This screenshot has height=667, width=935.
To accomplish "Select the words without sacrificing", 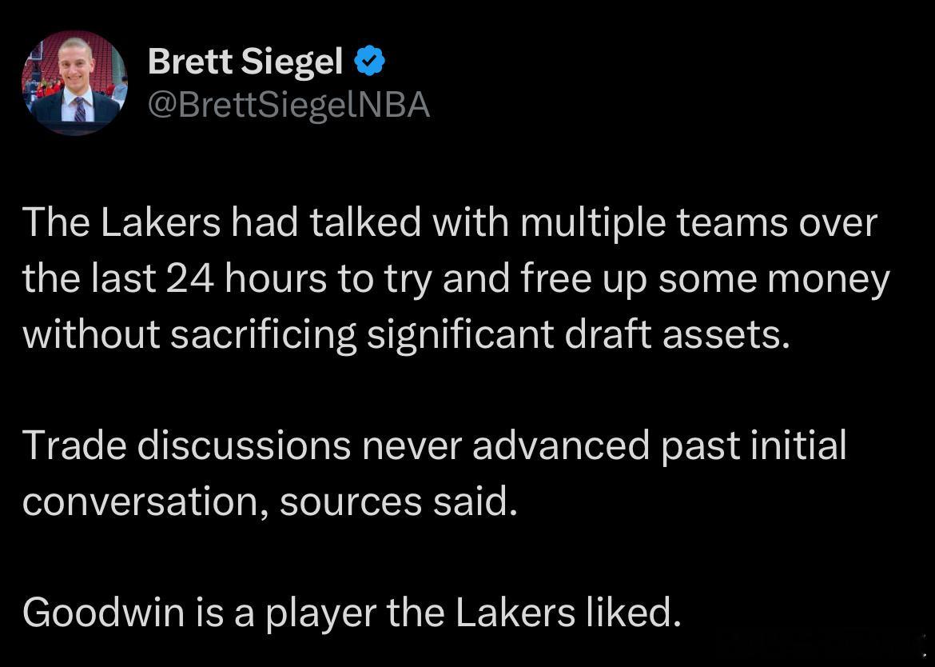I will 189,335.
